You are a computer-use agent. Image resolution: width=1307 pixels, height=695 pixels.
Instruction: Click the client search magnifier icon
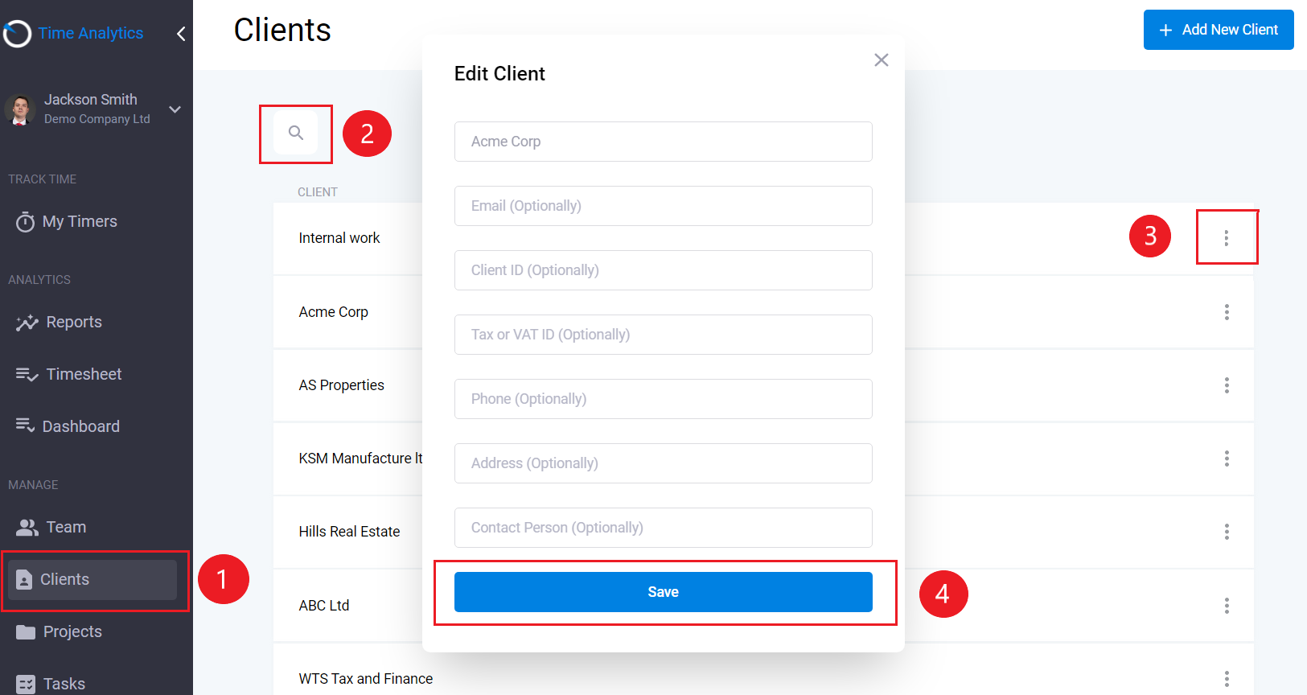(296, 133)
